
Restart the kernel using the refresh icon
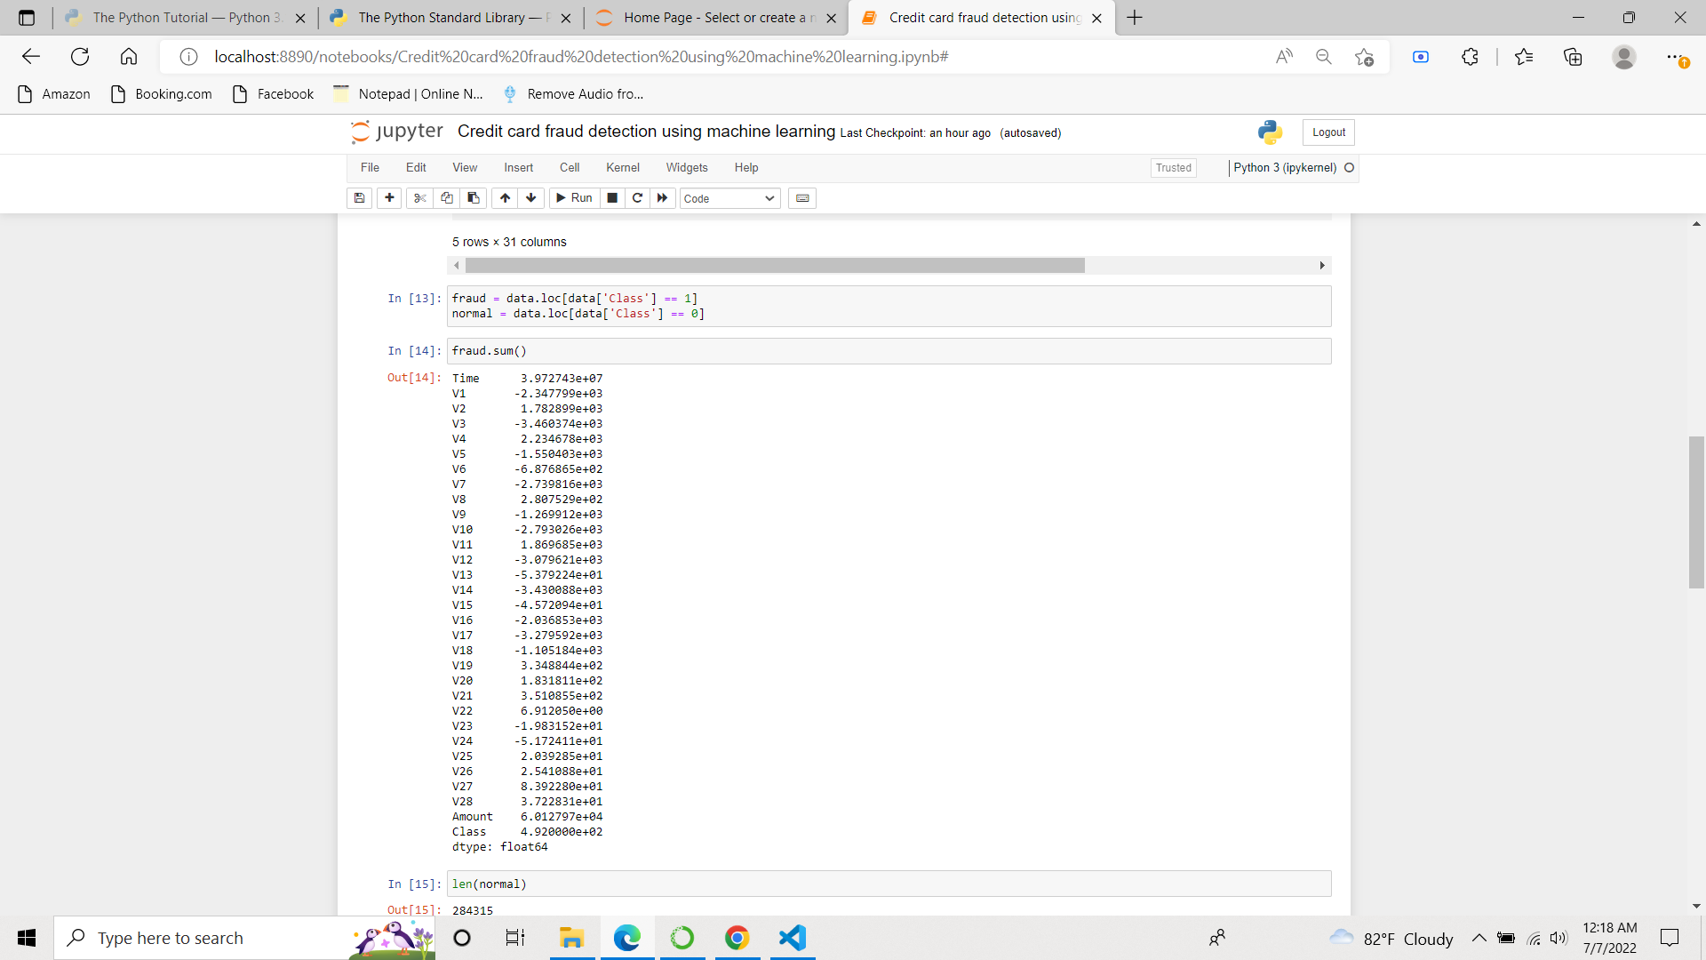(637, 197)
